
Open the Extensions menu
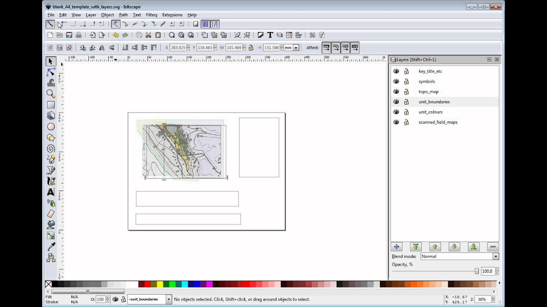(172, 15)
